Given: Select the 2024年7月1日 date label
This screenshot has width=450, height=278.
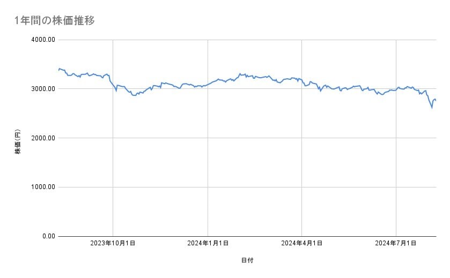Looking at the screenshot, I should (x=396, y=243).
